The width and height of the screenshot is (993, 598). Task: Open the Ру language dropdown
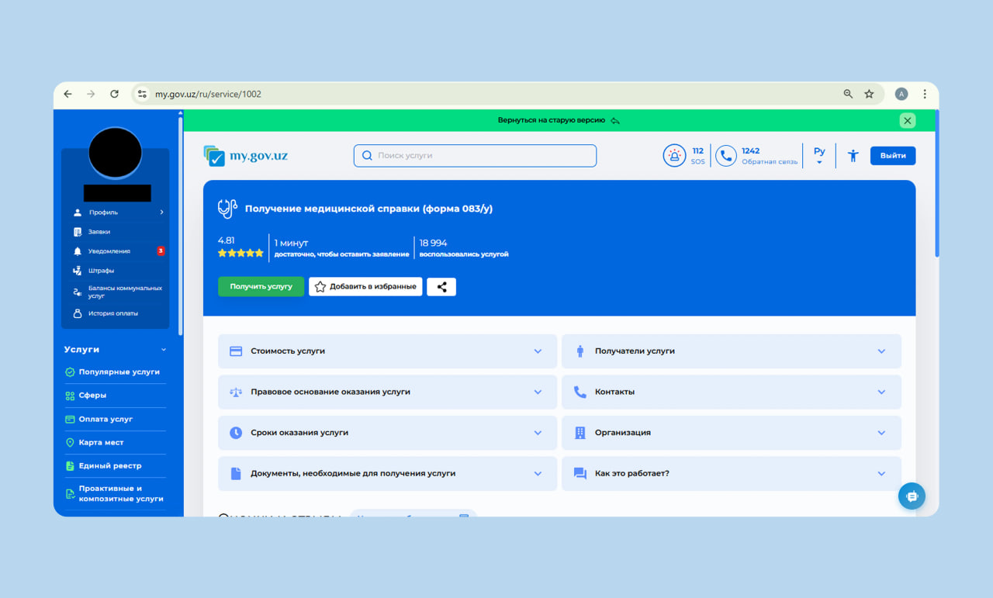pos(819,156)
